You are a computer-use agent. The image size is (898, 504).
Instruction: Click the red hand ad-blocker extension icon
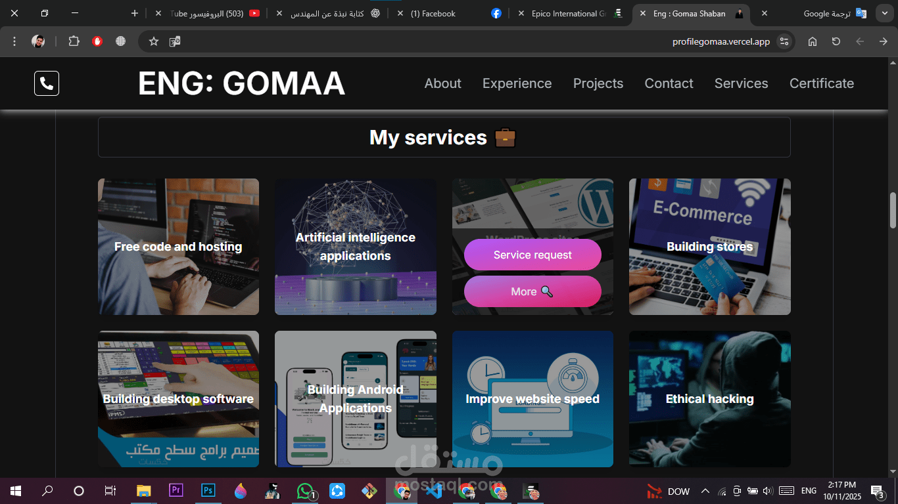click(97, 41)
